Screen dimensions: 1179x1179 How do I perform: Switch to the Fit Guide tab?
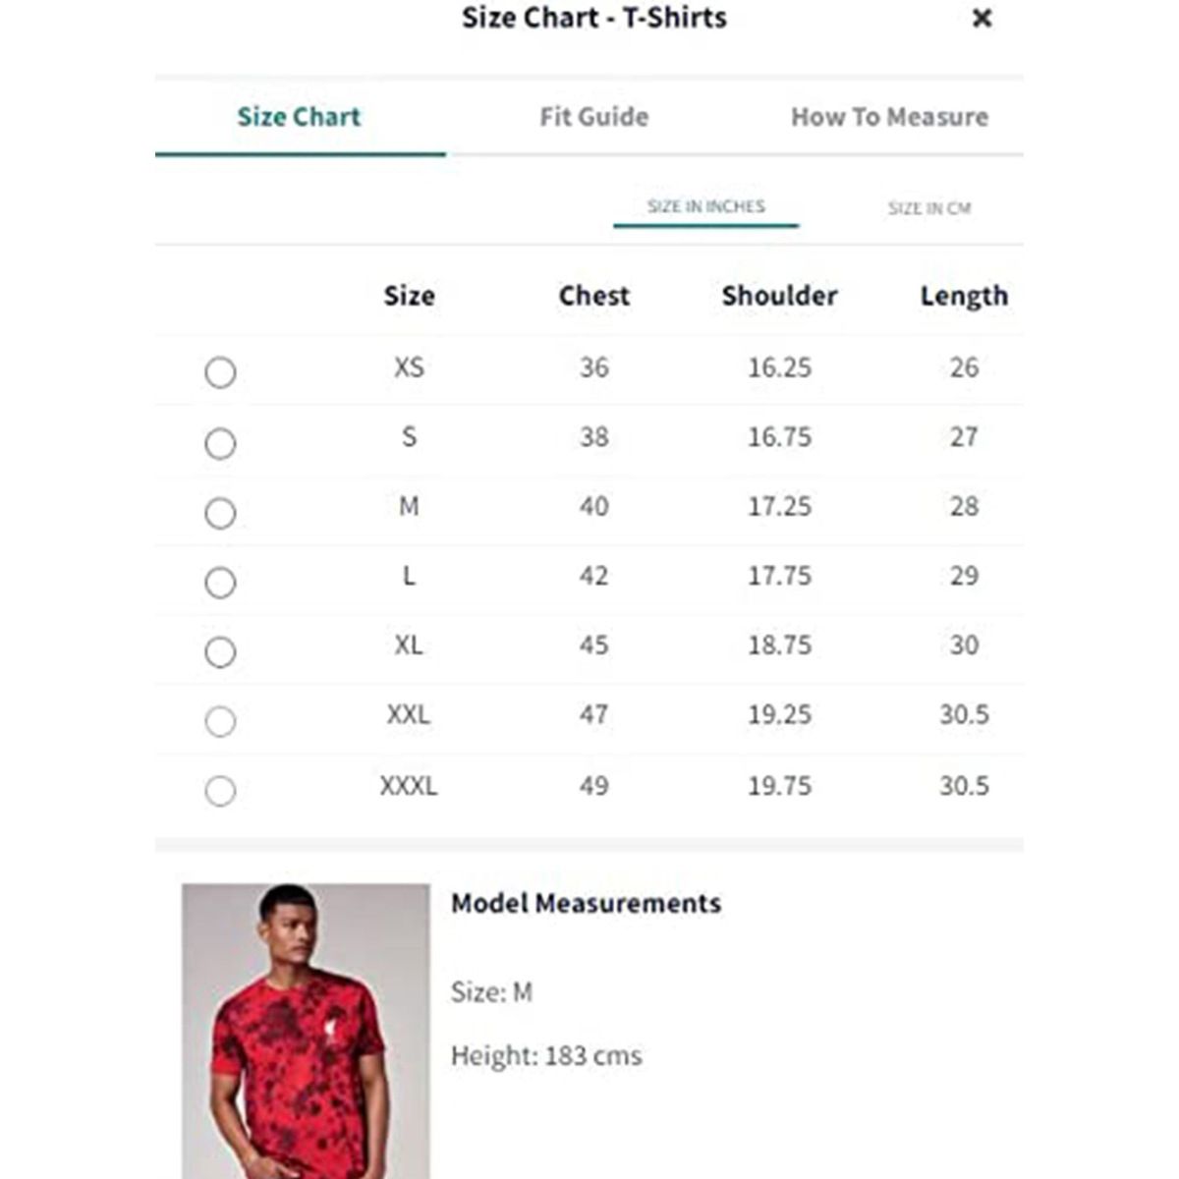[x=593, y=117]
